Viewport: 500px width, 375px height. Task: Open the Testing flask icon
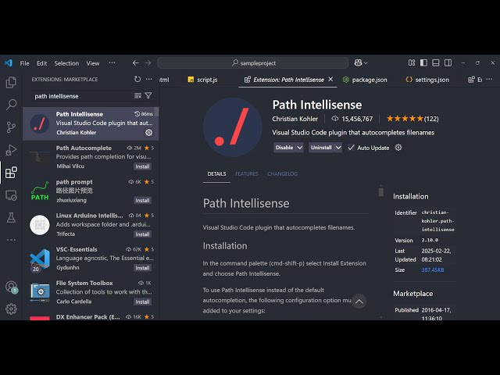(11, 217)
